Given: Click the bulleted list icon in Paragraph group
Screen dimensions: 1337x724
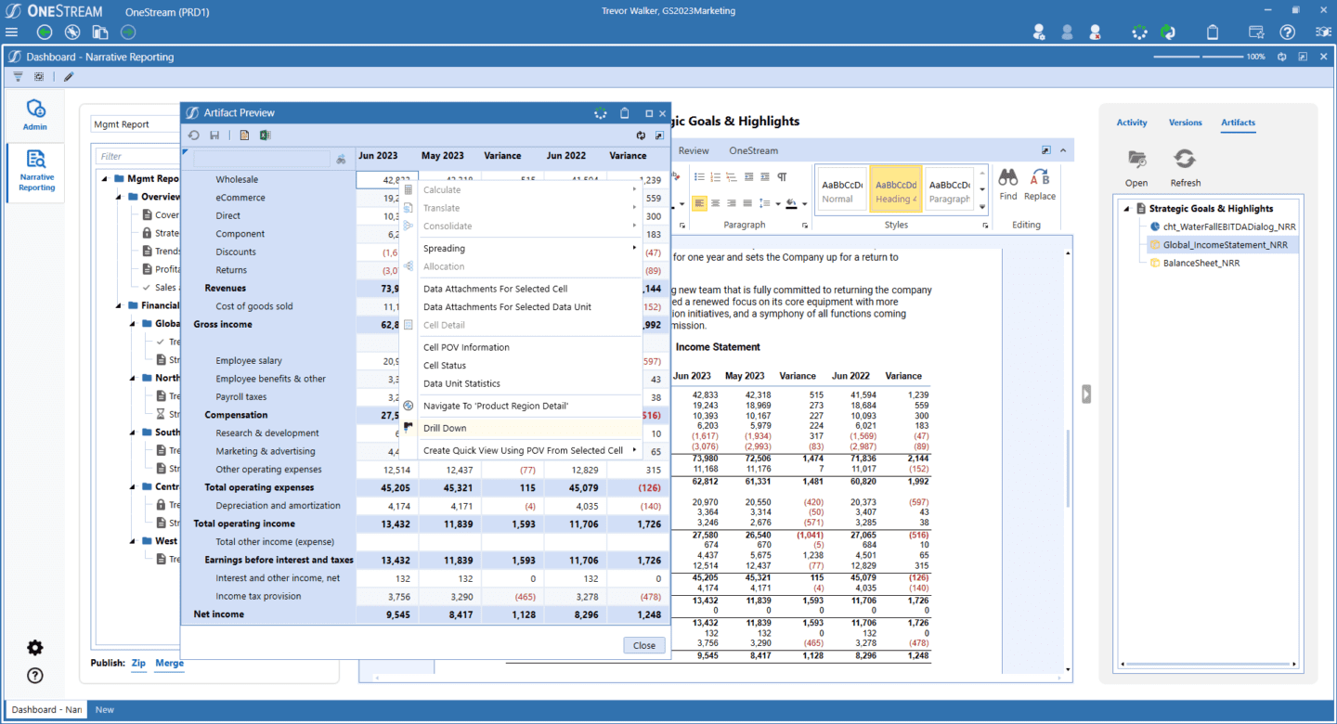Looking at the screenshot, I should click(700, 176).
